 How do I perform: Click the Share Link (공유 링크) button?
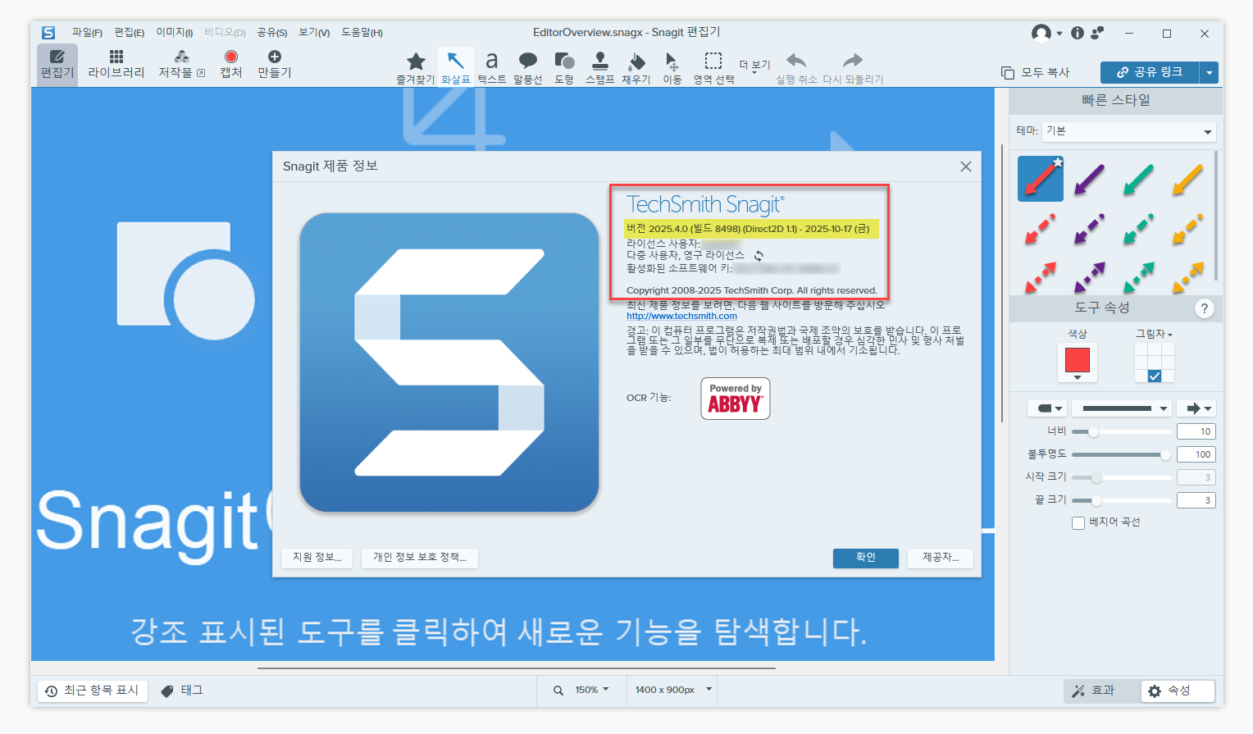pyautogui.click(x=1150, y=73)
